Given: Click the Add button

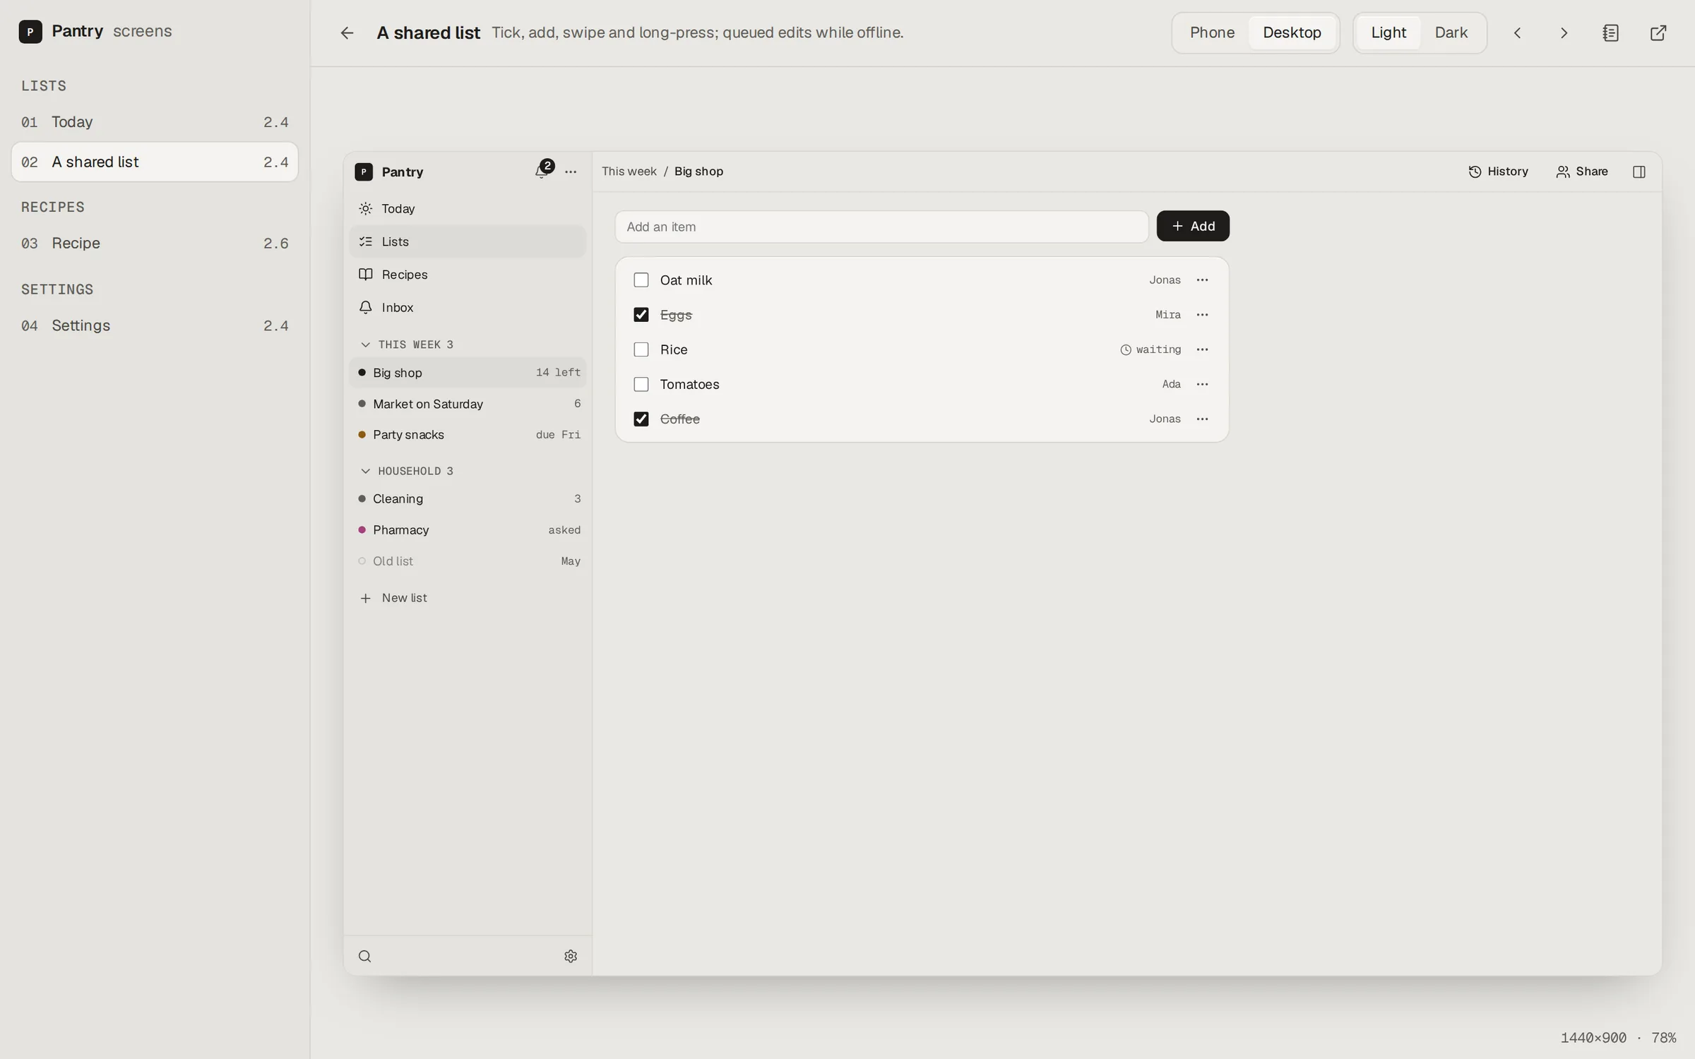Looking at the screenshot, I should tap(1193, 226).
